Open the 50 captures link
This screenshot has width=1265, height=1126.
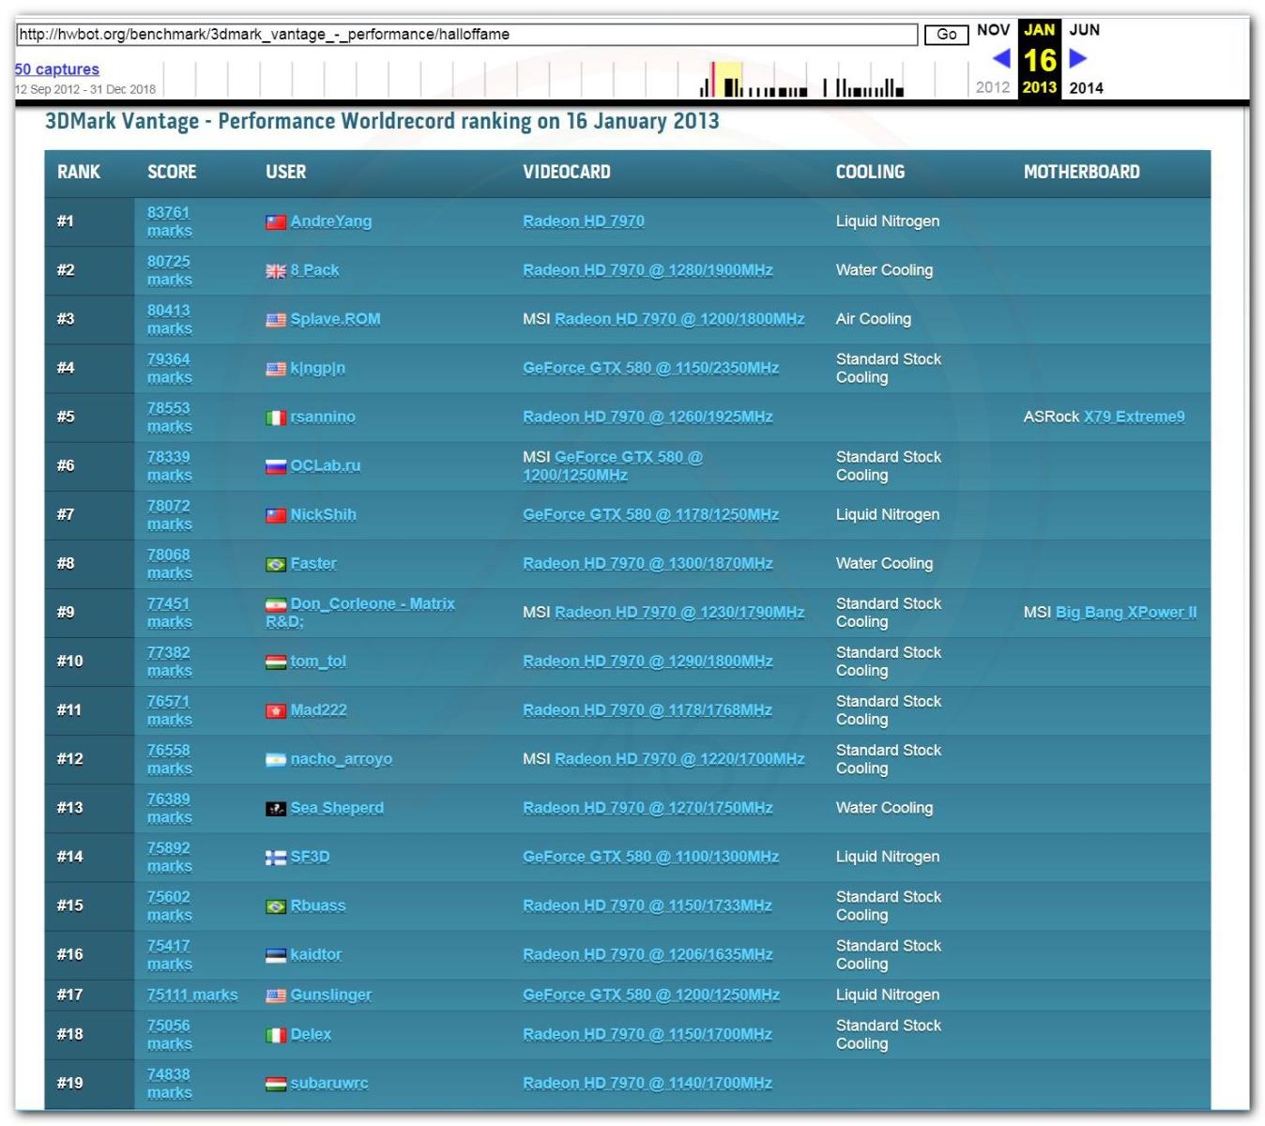[56, 69]
